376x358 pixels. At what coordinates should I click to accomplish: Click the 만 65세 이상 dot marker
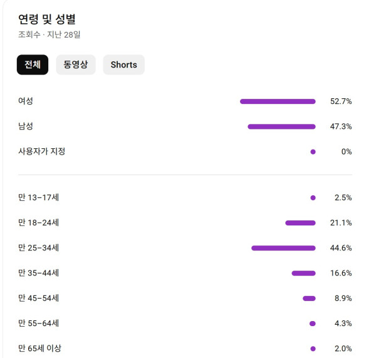[x=313, y=349]
